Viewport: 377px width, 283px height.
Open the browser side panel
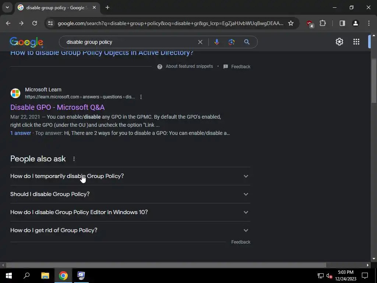click(x=342, y=23)
